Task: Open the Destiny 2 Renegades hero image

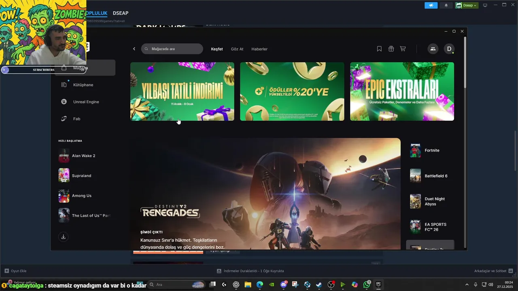Action: click(x=265, y=194)
